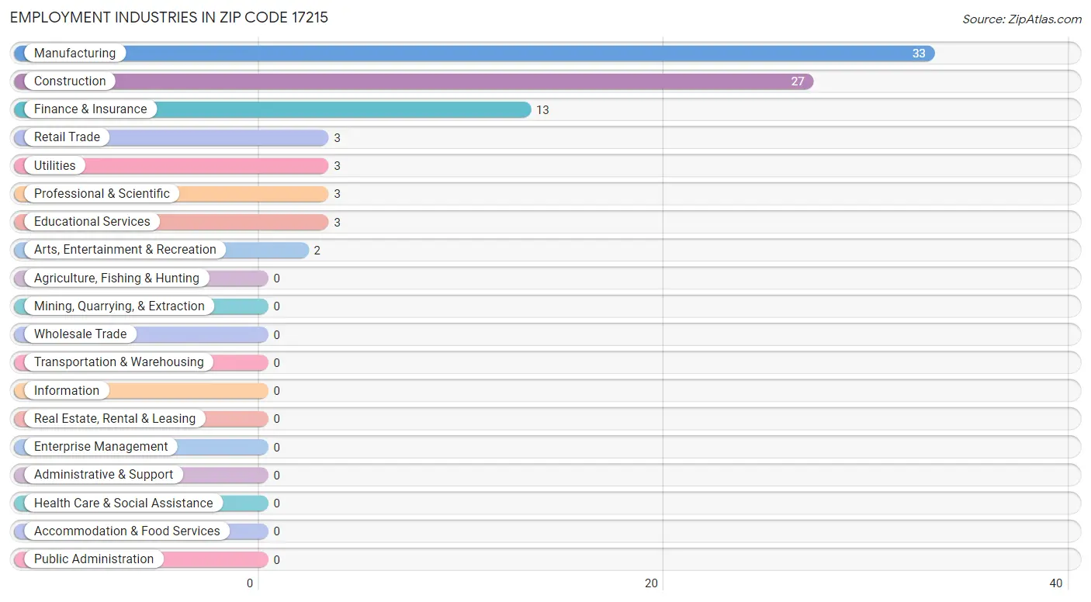Screen dimensions: 1091x602
Task: Click the Manufacturing value 33
Action: [x=919, y=54]
